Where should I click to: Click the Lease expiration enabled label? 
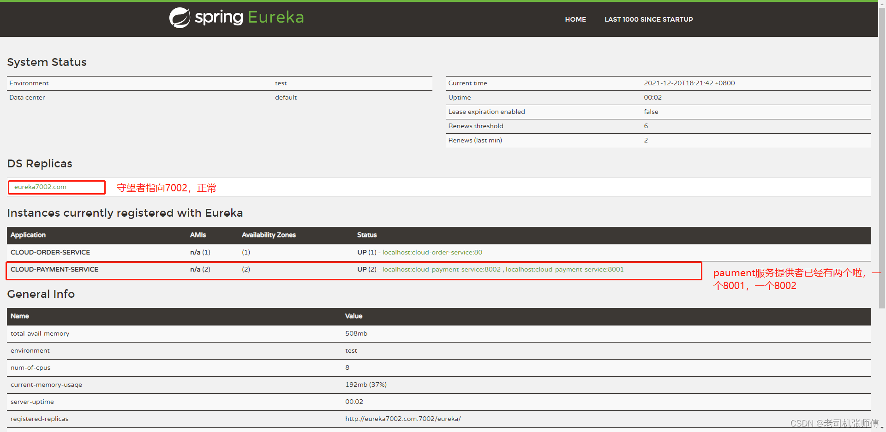486,112
